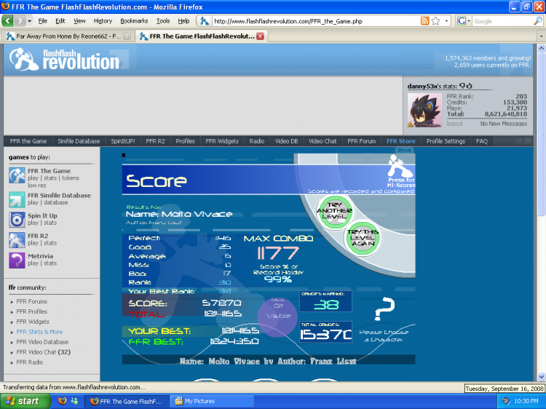This screenshot has width=546, height=409.
Task: Open the File menu
Action: (42, 21)
